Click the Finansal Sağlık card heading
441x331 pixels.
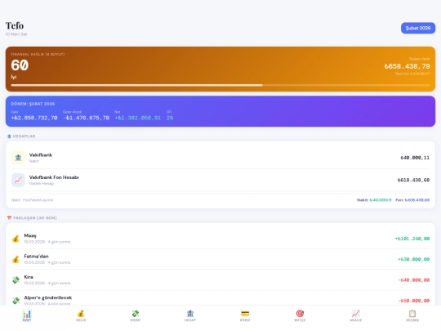pyautogui.click(x=38, y=54)
